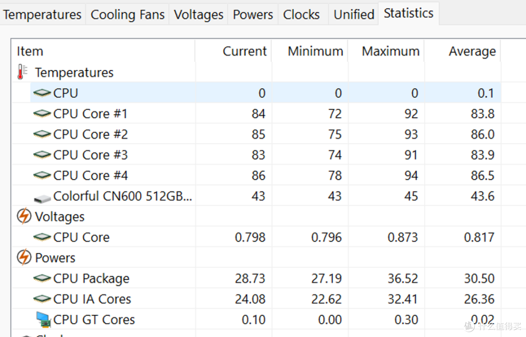Click the lightning icon beside Voltages
The width and height of the screenshot is (526, 337).
(24, 216)
